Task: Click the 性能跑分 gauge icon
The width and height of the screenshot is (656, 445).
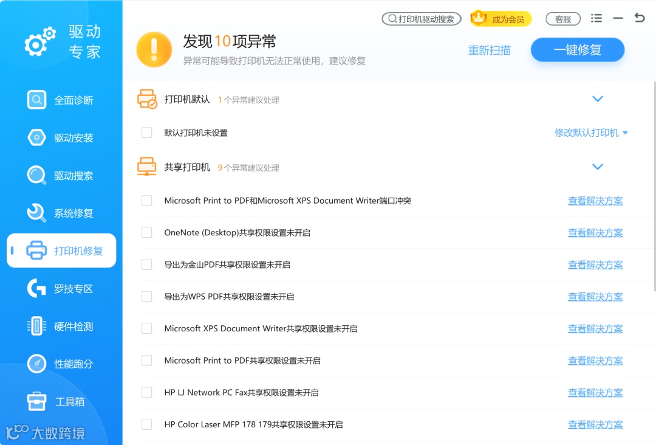Action: pyautogui.click(x=37, y=364)
